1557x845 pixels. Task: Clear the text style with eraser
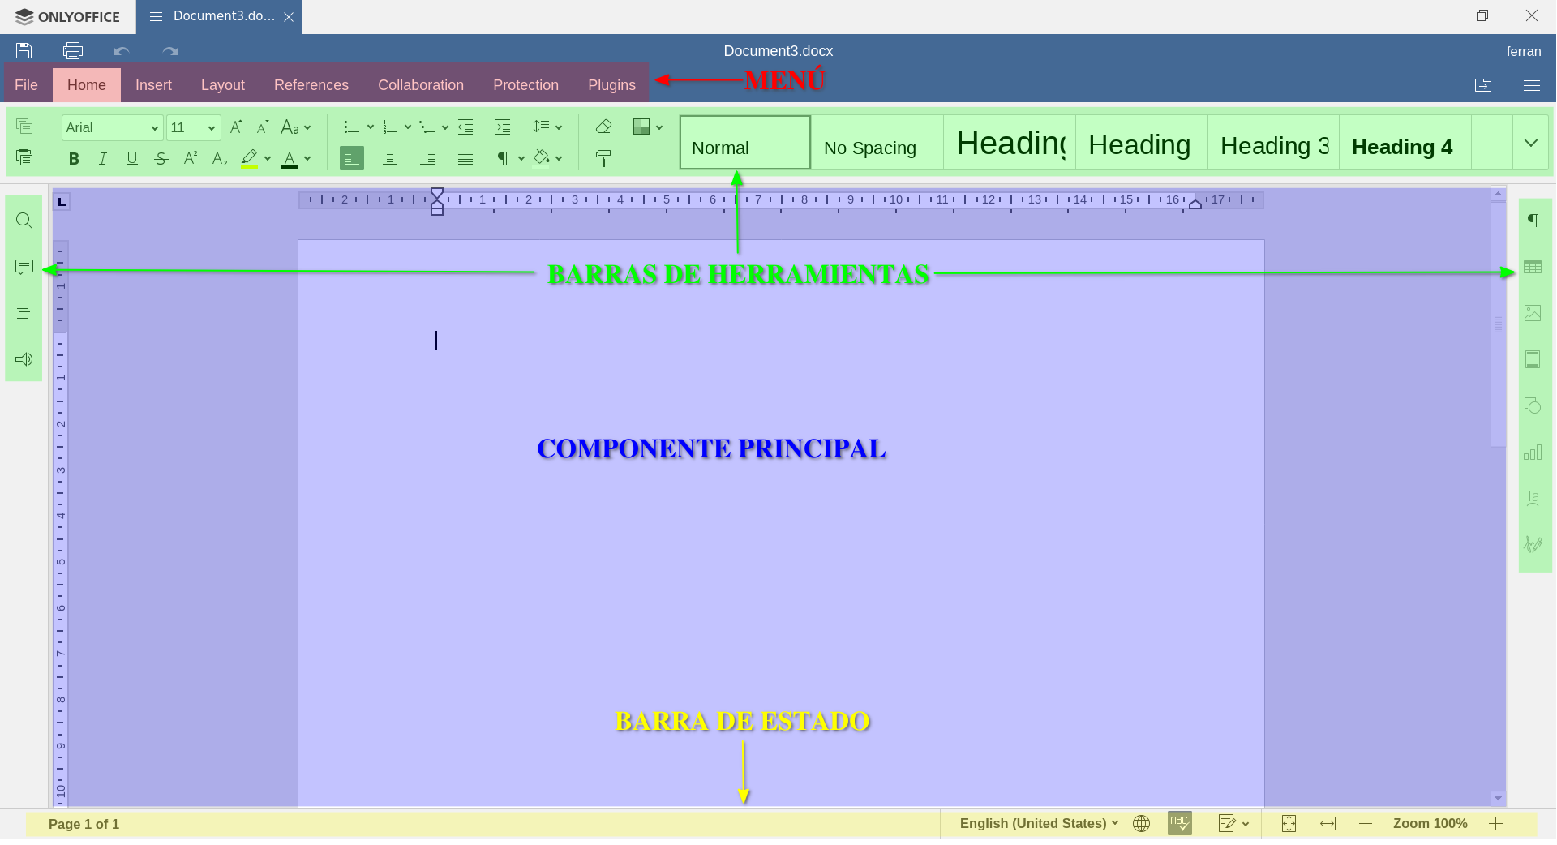click(x=603, y=127)
